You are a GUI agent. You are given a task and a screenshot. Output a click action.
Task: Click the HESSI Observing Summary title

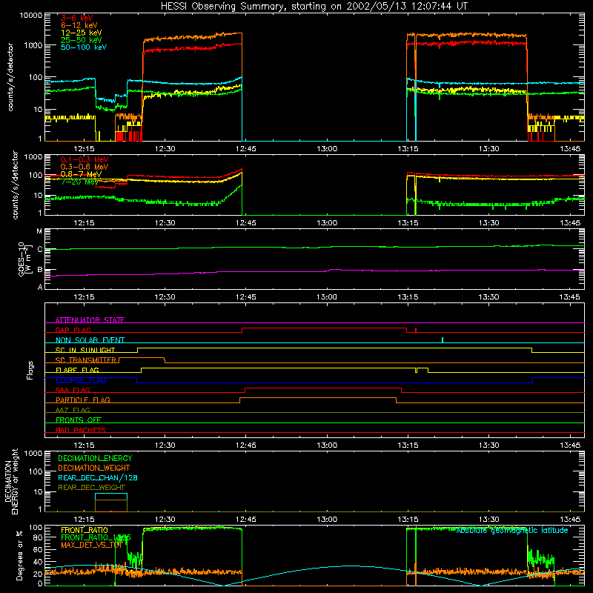click(314, 7)
